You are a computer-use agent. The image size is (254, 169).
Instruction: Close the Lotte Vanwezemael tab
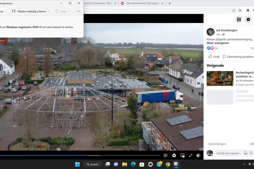[162, 3]
